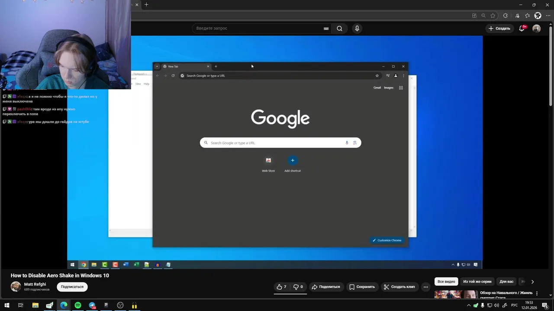
Task: Open Task View on the taskbar
Action: pyautogui.click(x=20, y=305)
